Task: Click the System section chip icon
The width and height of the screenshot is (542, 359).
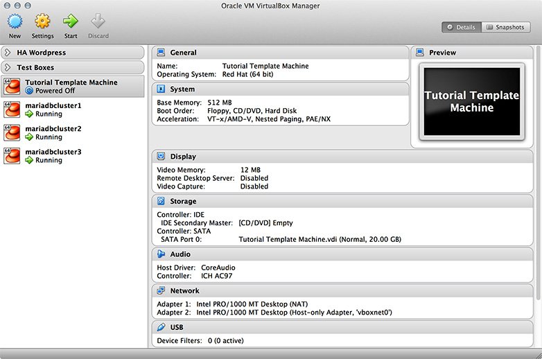Action: 161,89
